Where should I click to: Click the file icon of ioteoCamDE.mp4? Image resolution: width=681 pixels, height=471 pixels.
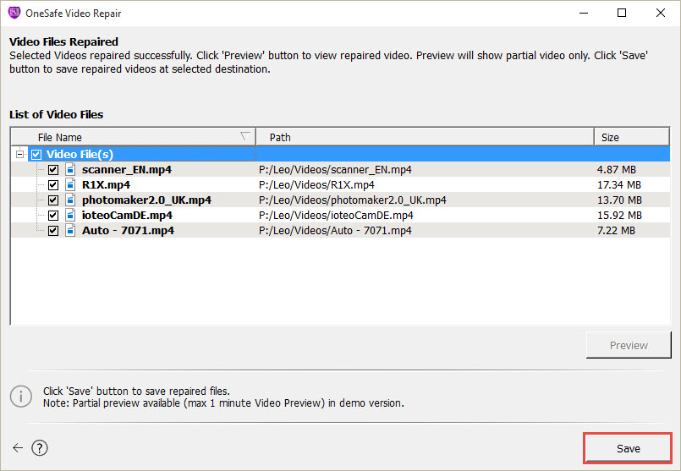(70, 215)
